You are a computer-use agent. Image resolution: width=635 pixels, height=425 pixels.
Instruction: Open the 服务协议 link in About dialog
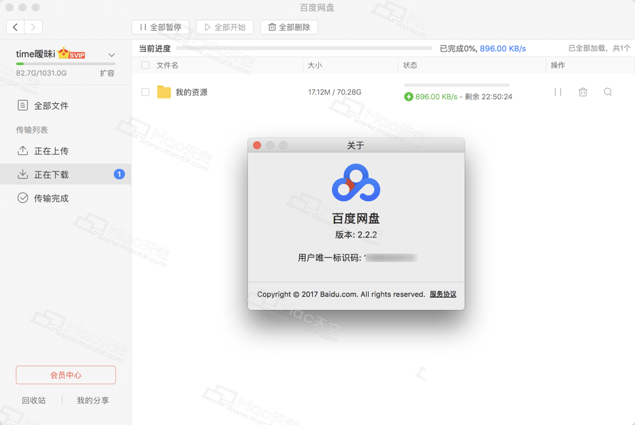443,294
